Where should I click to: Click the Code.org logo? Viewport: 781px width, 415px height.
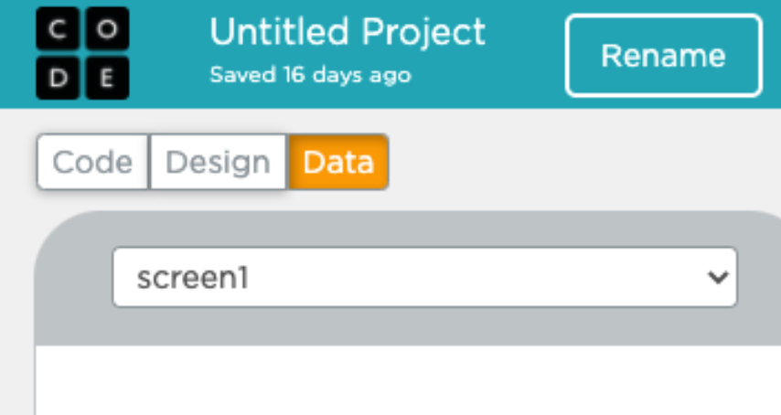point(82,53)
